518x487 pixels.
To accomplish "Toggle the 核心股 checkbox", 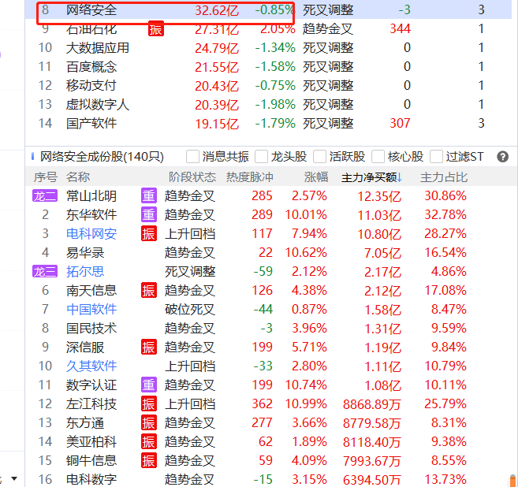I will pyautogui.click(x=378, y=157).
